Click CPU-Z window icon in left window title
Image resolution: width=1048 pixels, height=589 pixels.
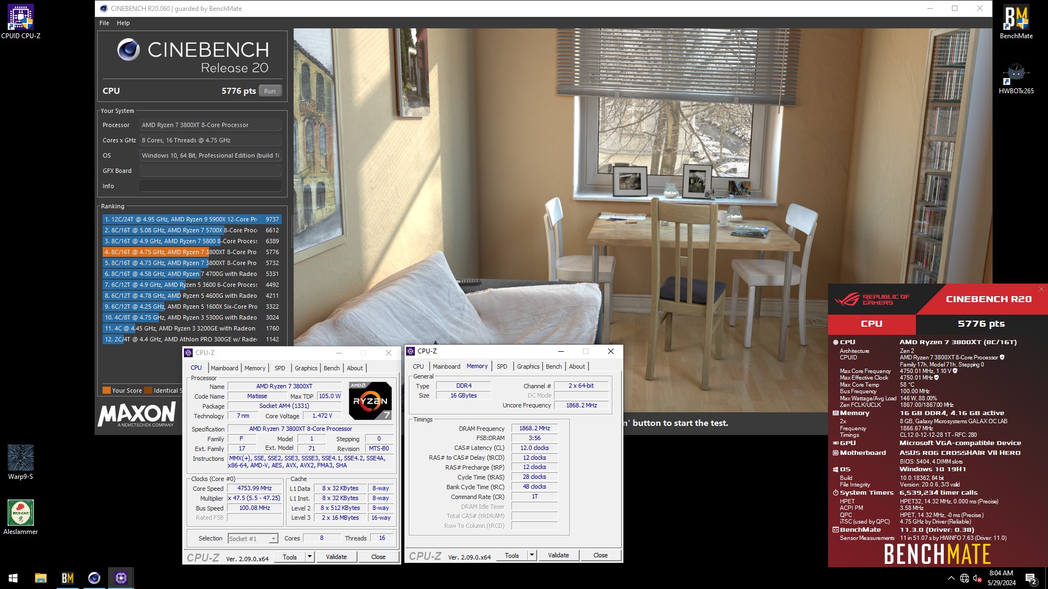188,353
